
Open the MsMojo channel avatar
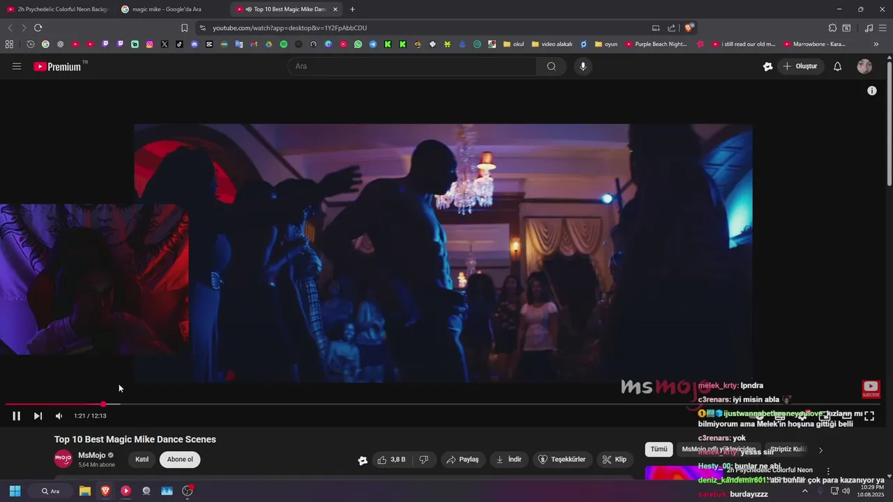[63, 459]
